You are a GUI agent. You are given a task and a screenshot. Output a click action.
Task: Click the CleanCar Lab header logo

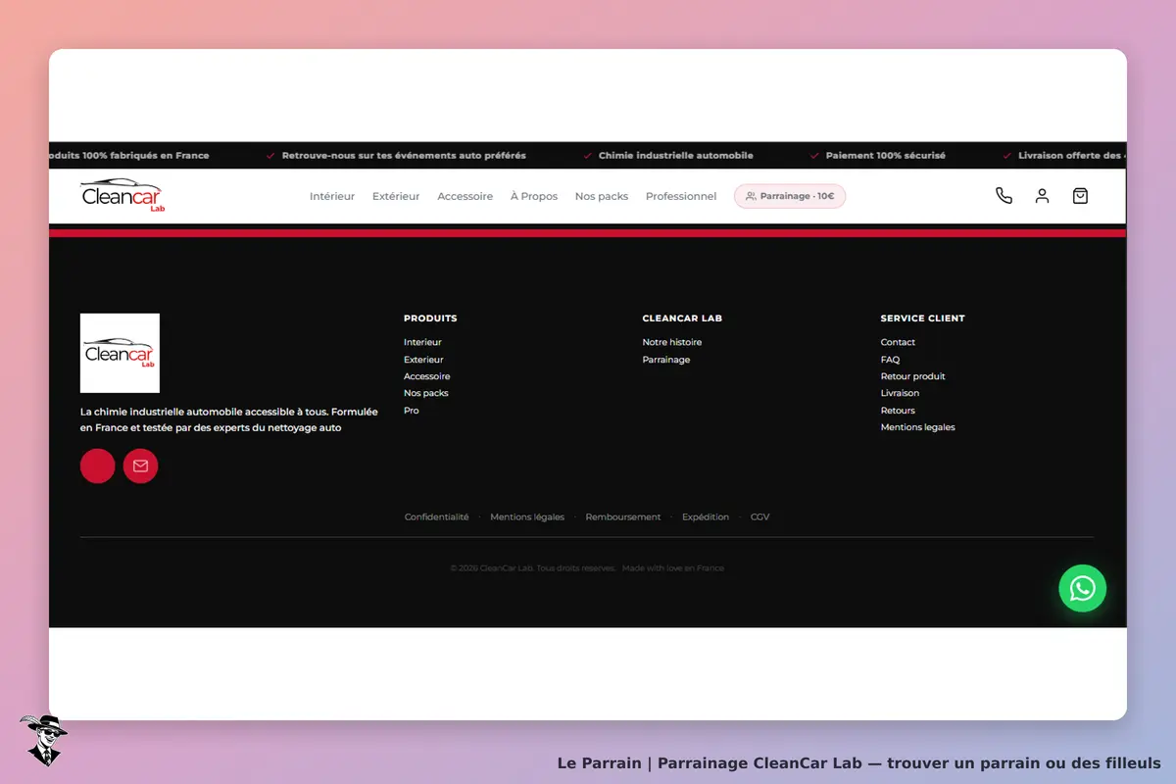[x=123, y=196]
